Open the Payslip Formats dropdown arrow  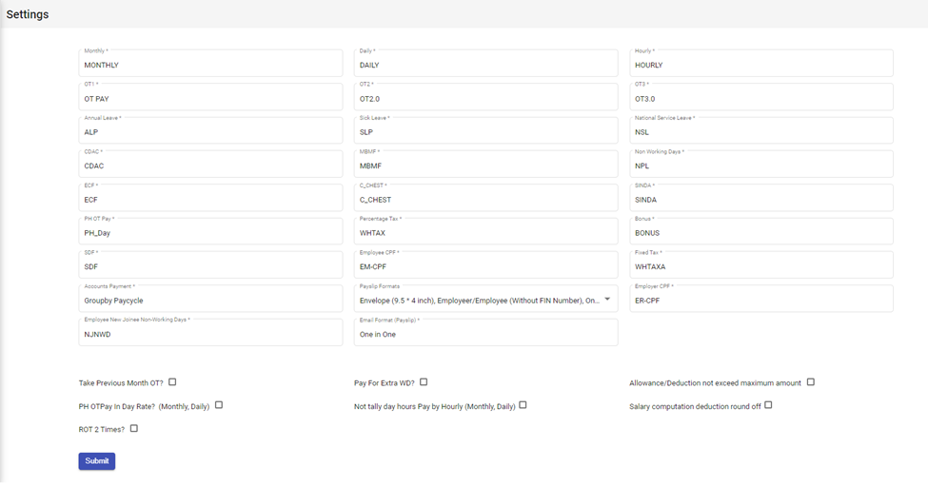click(607, 299)
